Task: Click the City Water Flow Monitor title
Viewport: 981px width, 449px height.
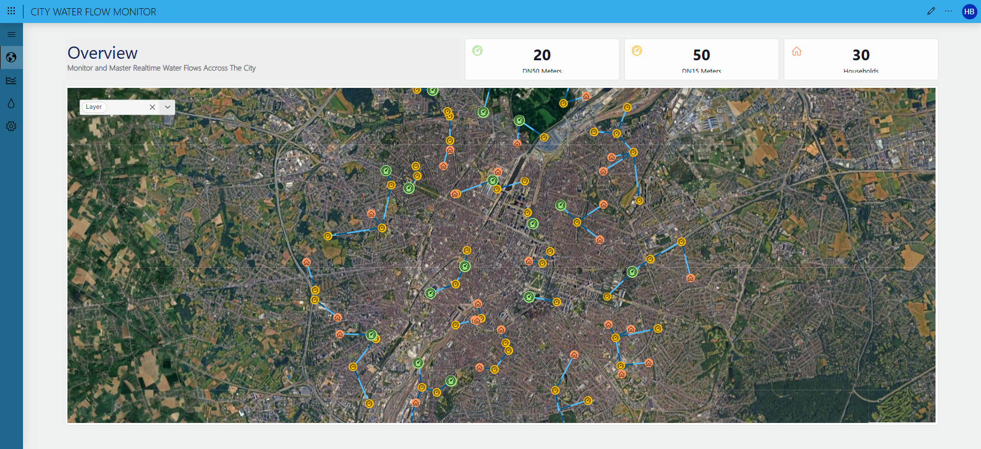Action: click(94, 12)
